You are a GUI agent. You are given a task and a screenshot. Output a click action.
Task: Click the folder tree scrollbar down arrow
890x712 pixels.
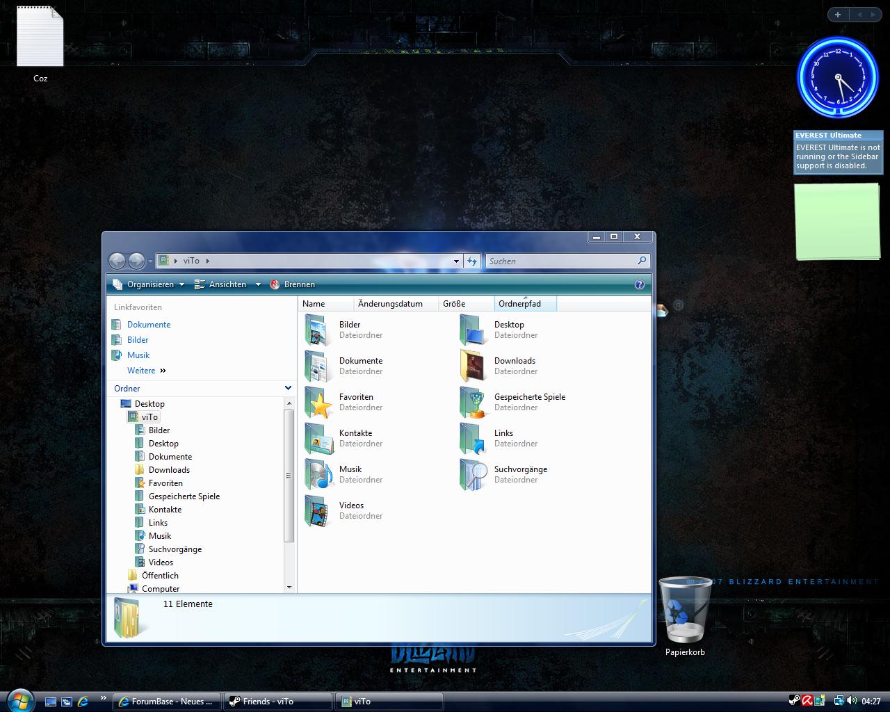tap(289, 588)
